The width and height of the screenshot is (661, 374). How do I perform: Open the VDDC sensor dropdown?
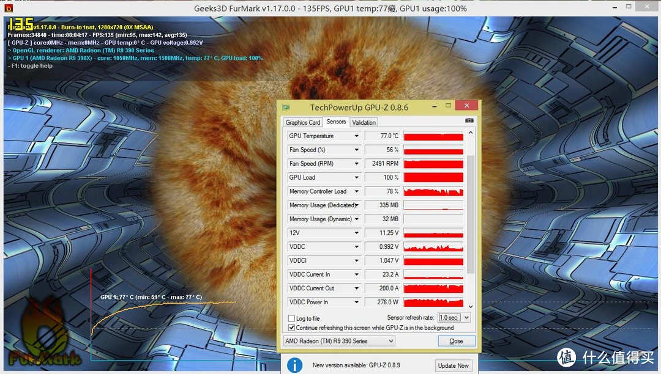(x=357, y=247)
